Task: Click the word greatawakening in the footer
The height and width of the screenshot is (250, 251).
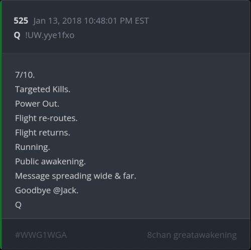Action: tap(205, 235)
